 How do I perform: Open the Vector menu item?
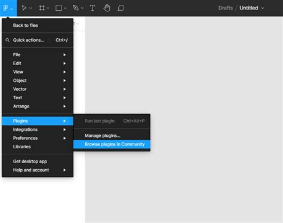38,89
